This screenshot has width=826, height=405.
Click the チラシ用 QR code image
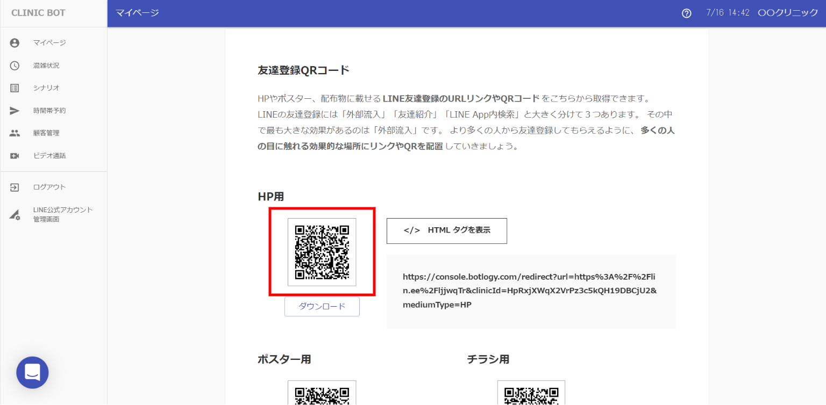coord(531,393)
